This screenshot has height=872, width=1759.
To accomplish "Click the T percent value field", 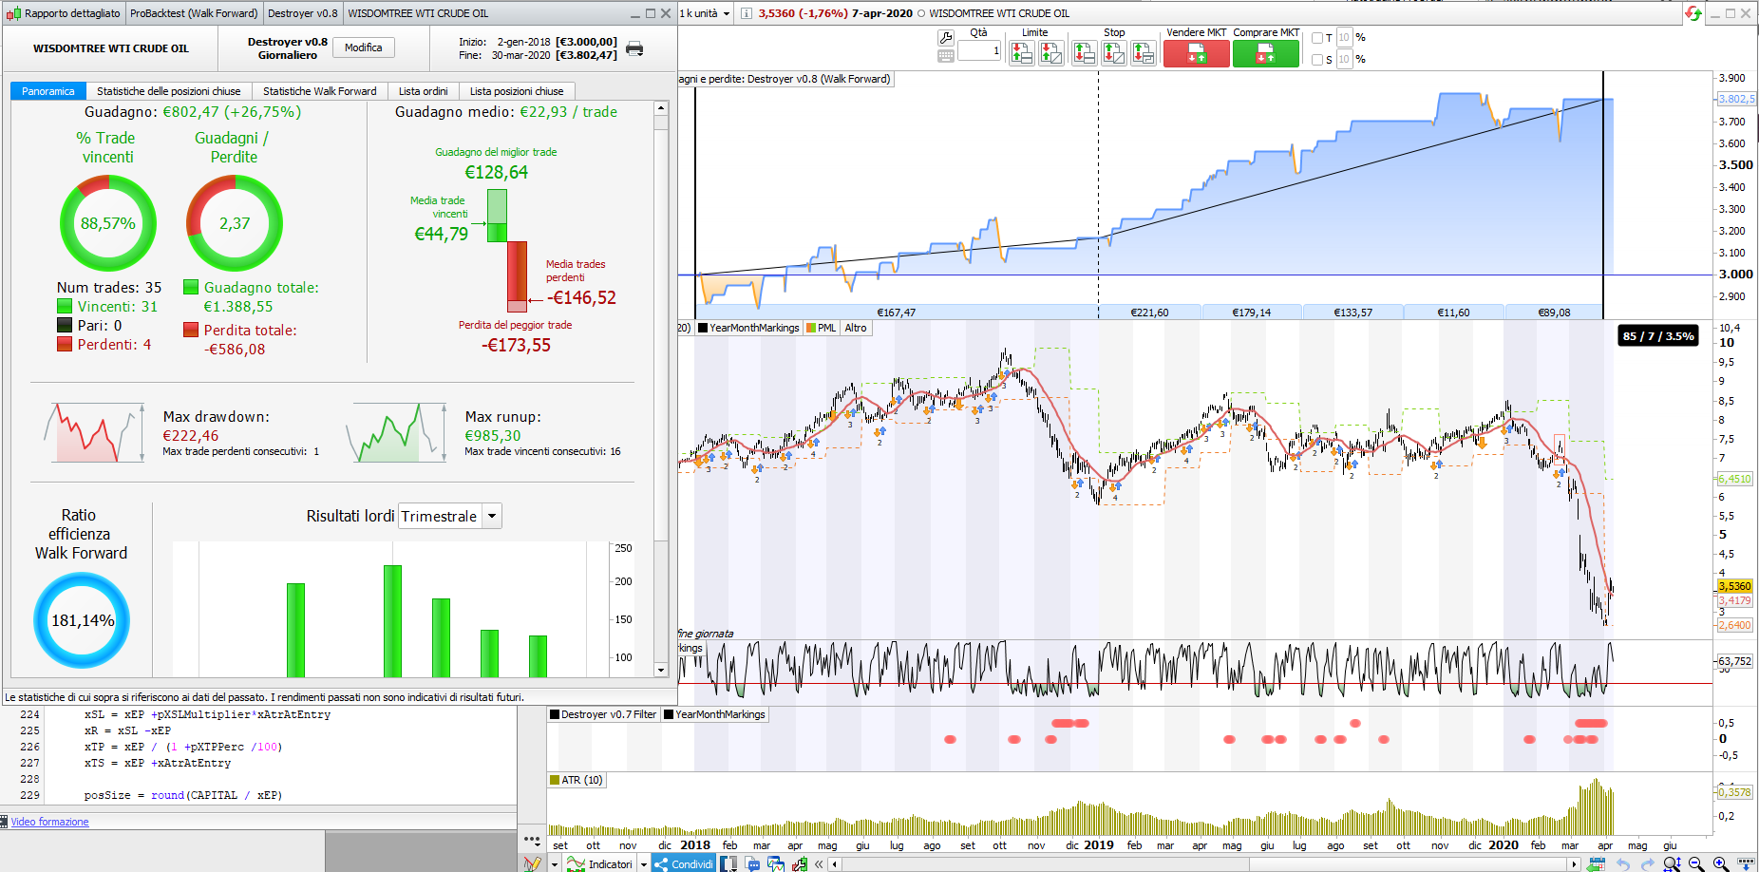I will tap(1344, 38).
